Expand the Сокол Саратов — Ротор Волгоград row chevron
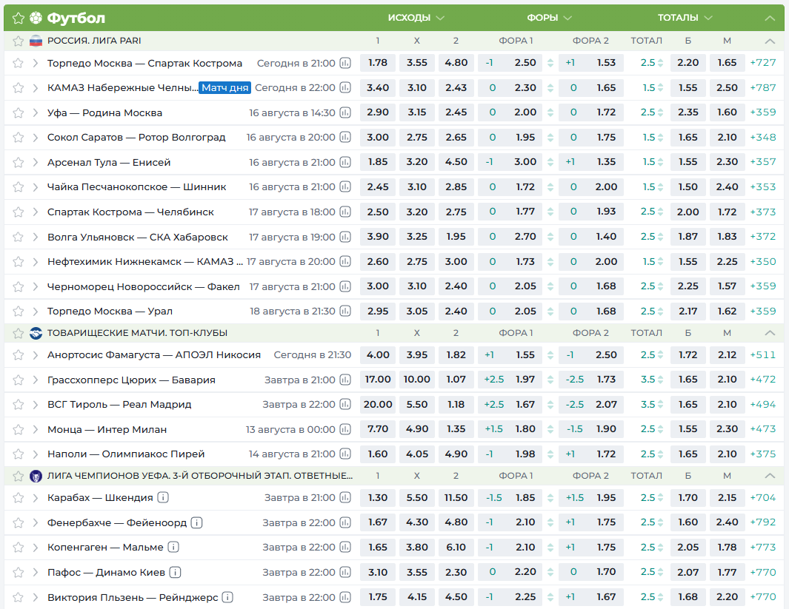Viewport: 789px width, 609px height. click(36, 138)
